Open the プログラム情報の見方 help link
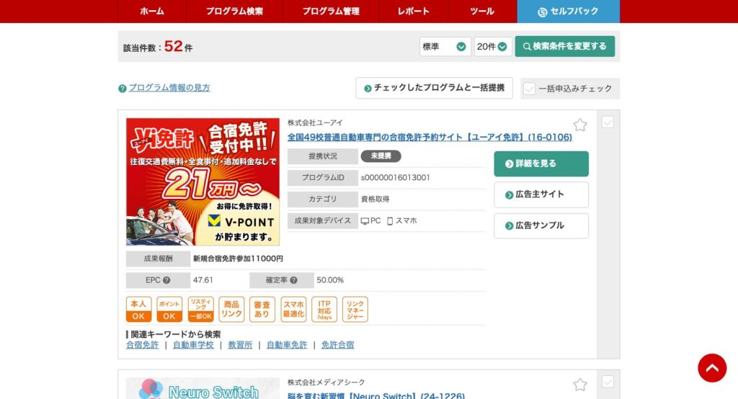The image size is (738, 399). (x=169, y=88)
